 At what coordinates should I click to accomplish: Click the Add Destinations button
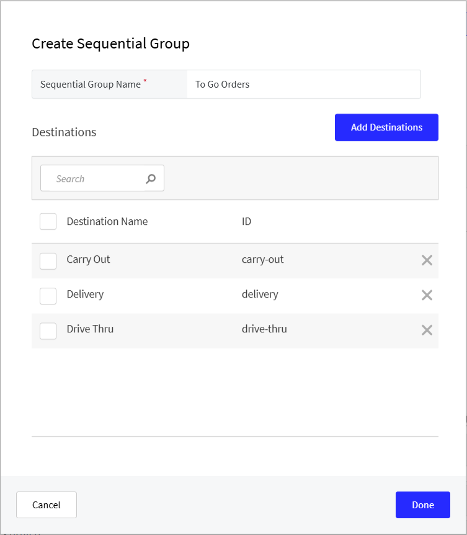pos(386,127)
